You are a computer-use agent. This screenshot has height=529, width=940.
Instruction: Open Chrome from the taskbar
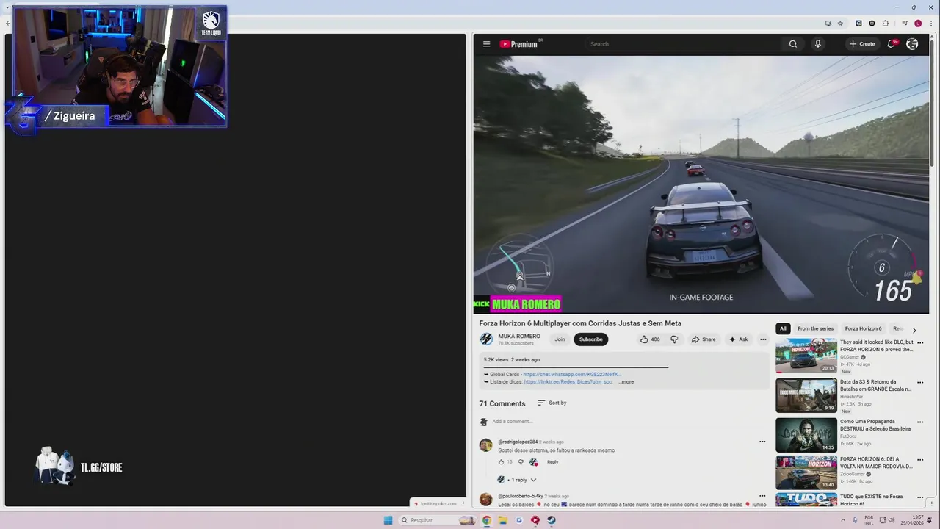(x=486, y=520)
